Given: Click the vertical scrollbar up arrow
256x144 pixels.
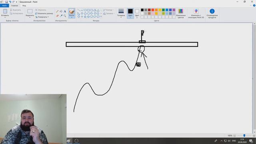Looking at the screenshot, I should tap(254, 24).
